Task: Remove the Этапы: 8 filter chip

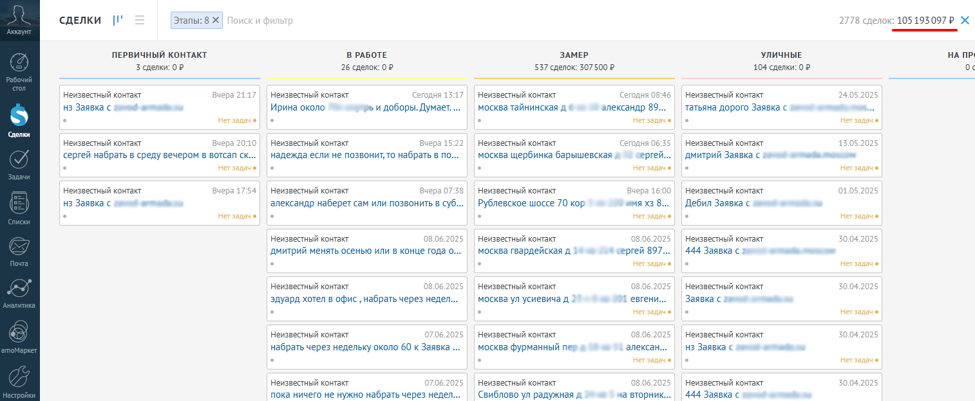Action: click(216, 21)
